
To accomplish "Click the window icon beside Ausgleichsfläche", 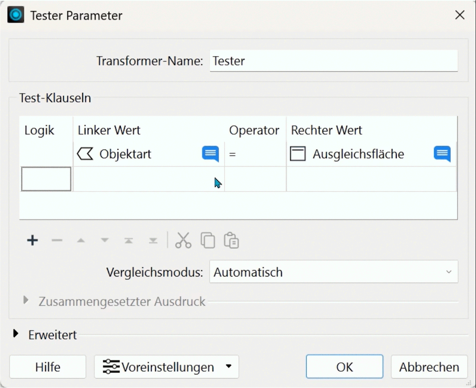I will (x=298, y=154).
